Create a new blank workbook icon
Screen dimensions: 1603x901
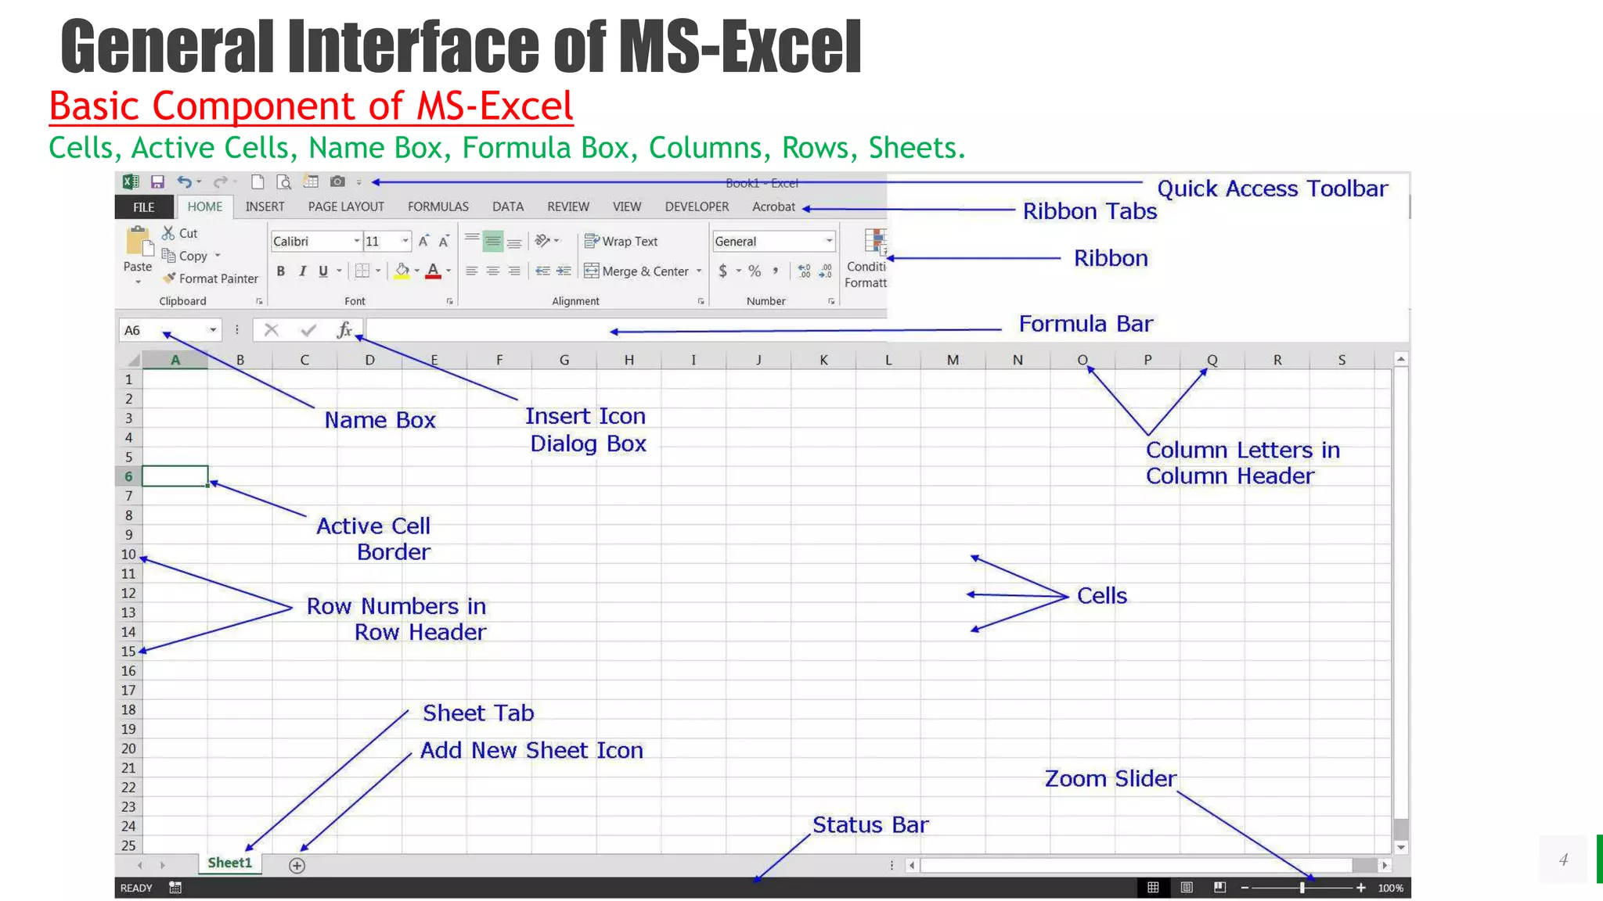[x=257, y=182]
